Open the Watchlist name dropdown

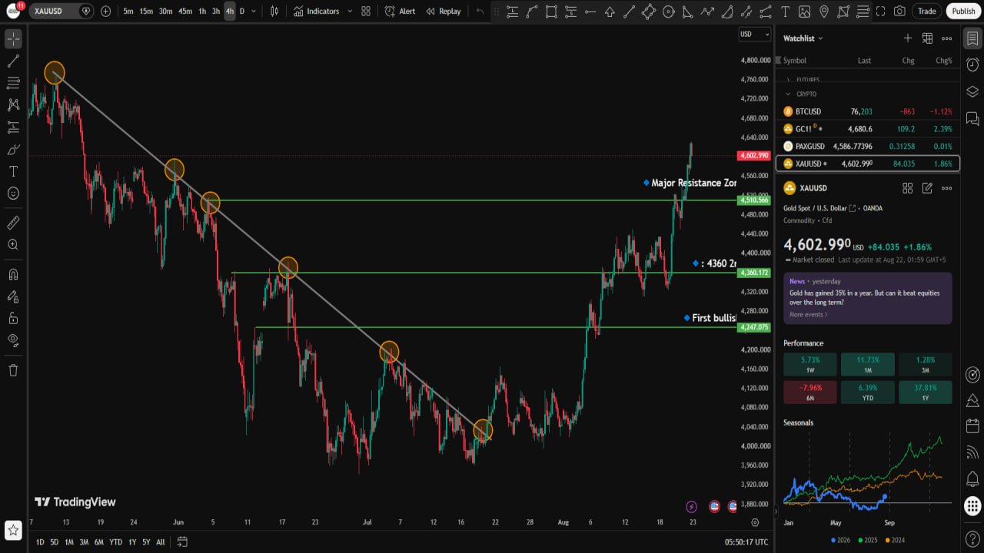803,38
